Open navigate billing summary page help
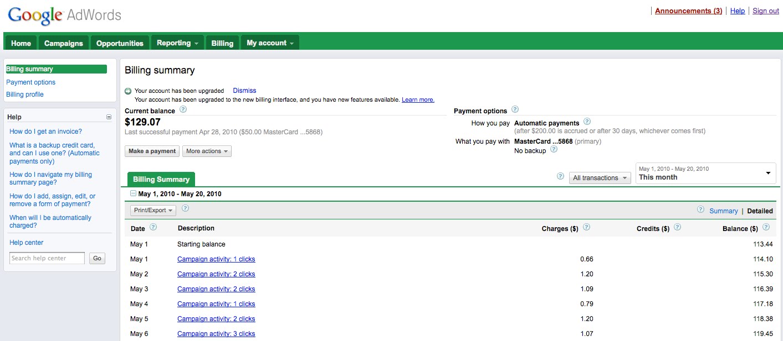This screenshot has height=341, width=783. pyautogui.click(x=50, y=179)
